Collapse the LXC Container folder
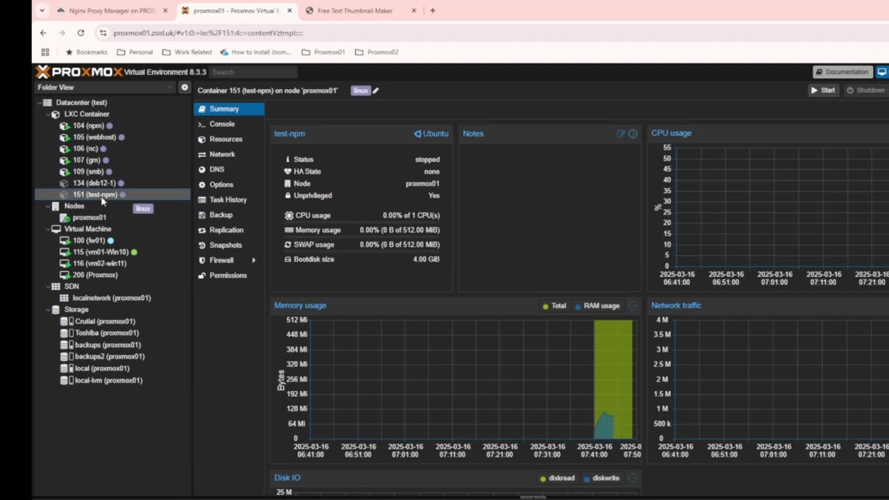889x500 pixels. (x=48, y=114)
